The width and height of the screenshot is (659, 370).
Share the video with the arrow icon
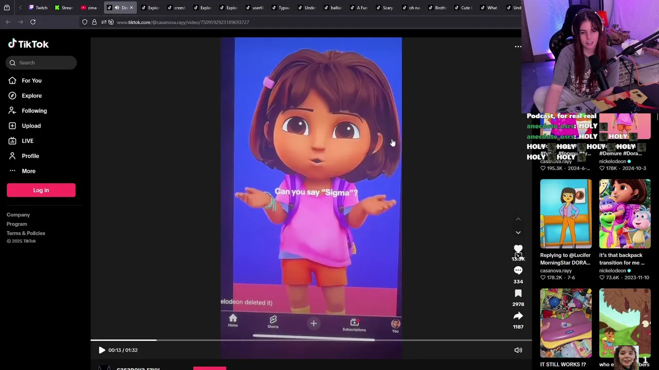click(x=518, y=316)
